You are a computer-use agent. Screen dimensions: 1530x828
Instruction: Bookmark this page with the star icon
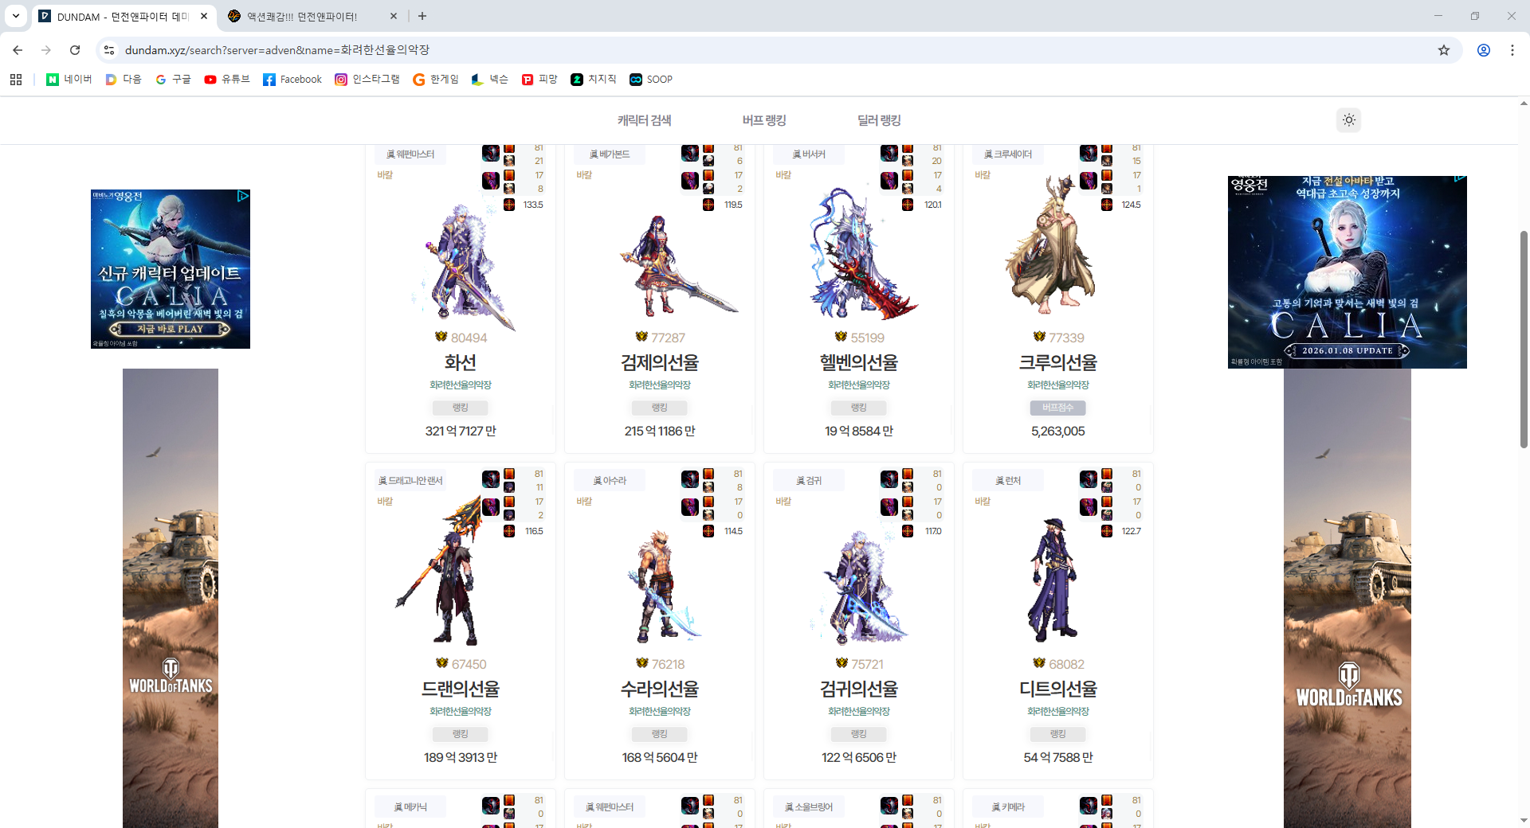[1443, 50]
